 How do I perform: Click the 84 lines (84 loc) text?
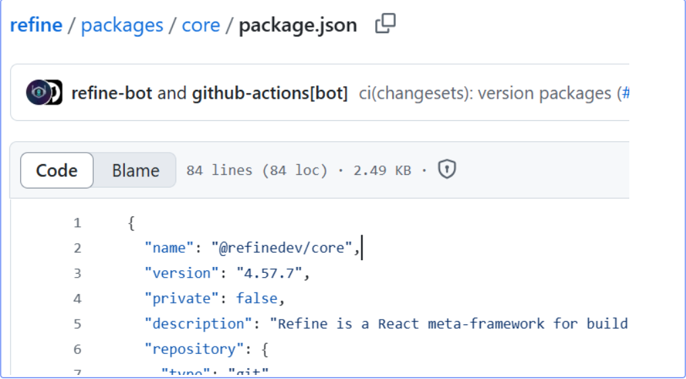tap(257, 170)
